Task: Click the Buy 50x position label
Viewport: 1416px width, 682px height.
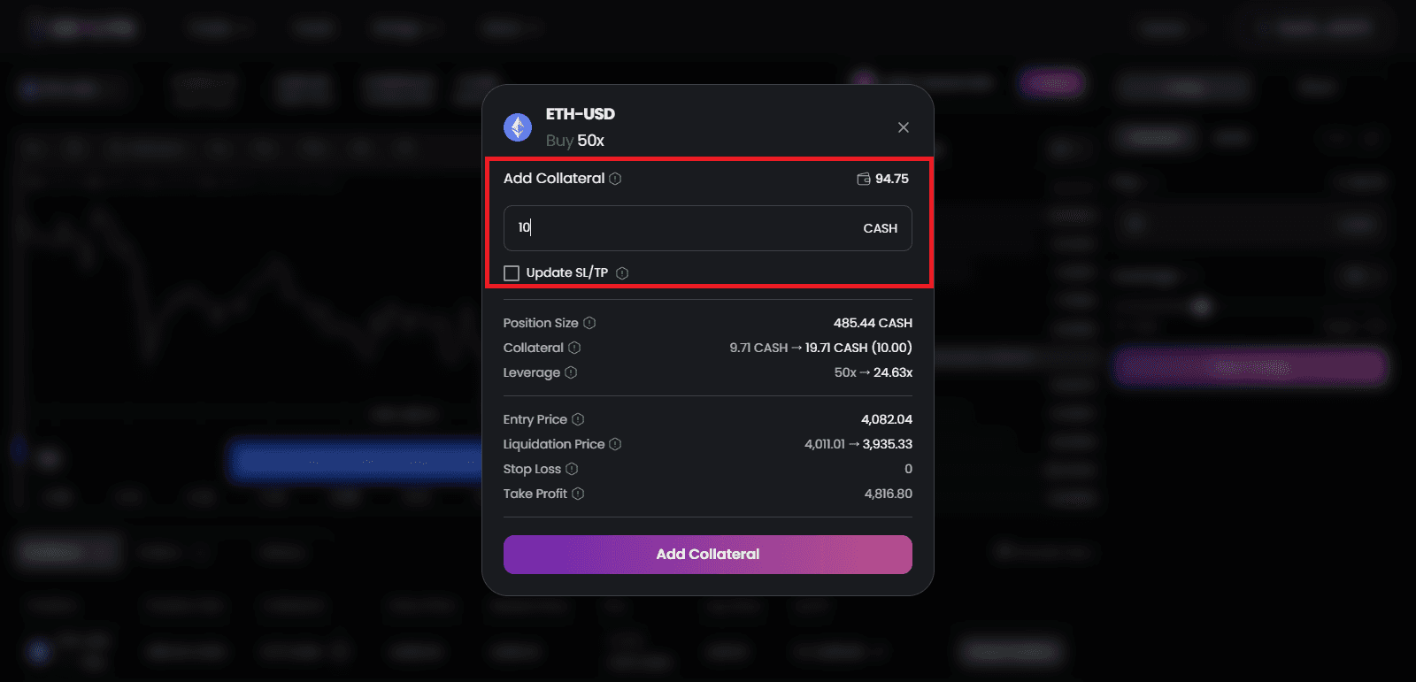Action: coord(575,141)
